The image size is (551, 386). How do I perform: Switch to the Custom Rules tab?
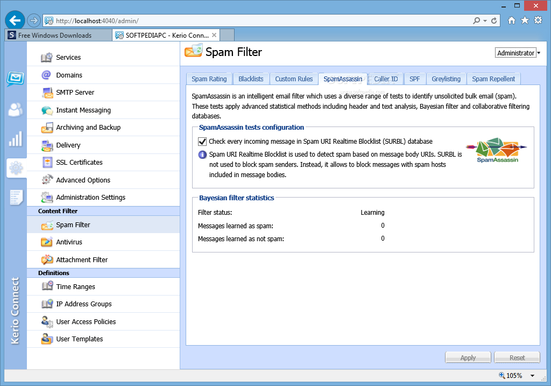tap(294, 79)
